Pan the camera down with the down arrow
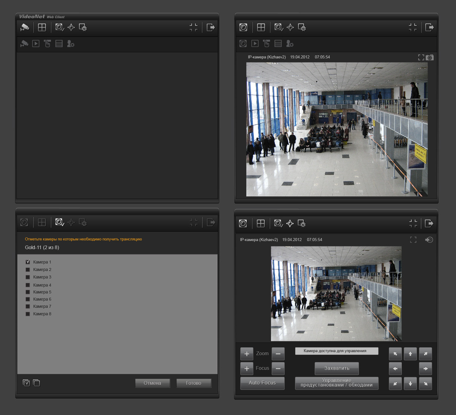The height and width of the screenshot is (415, 456). coord(410,383)
